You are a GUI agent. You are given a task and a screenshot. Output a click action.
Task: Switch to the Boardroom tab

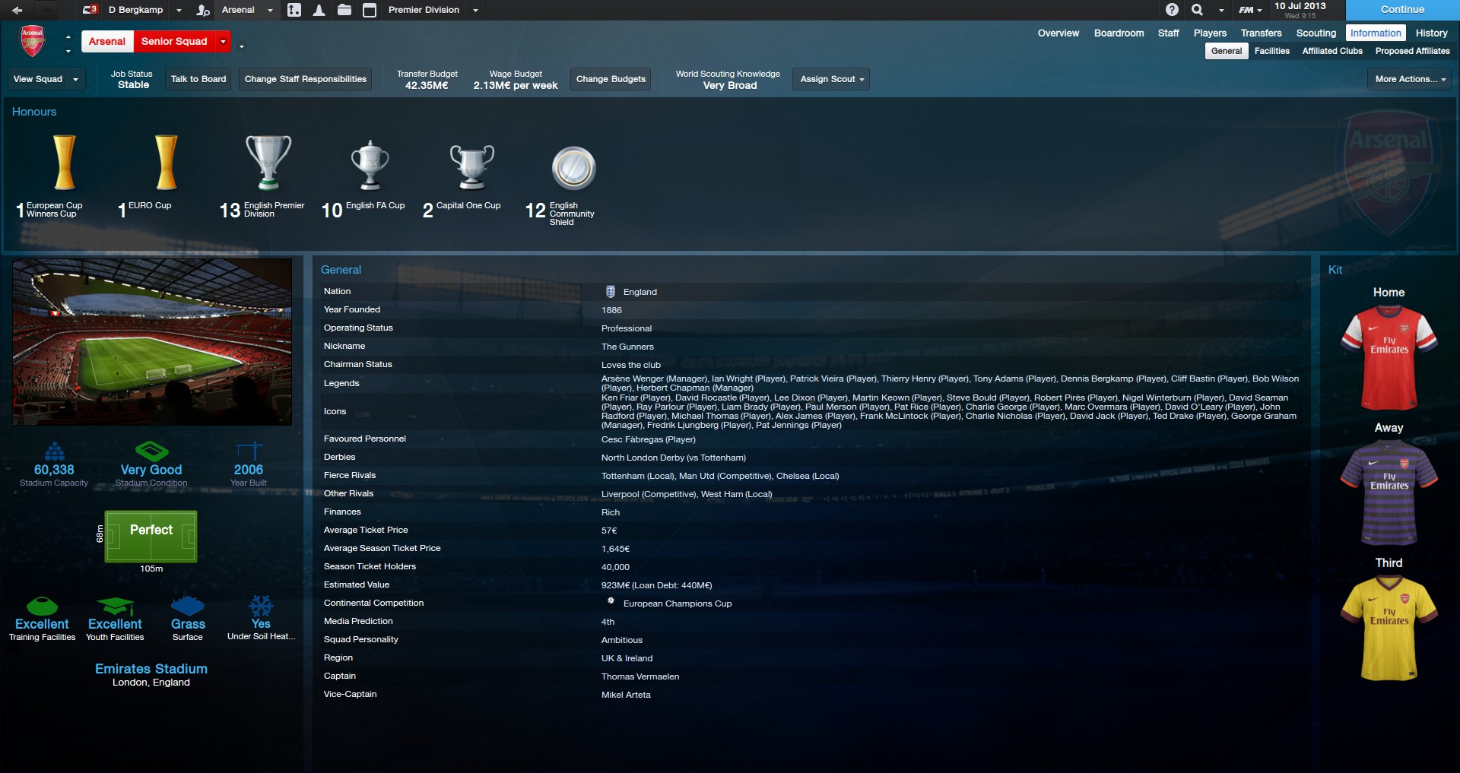point(1119,33)
